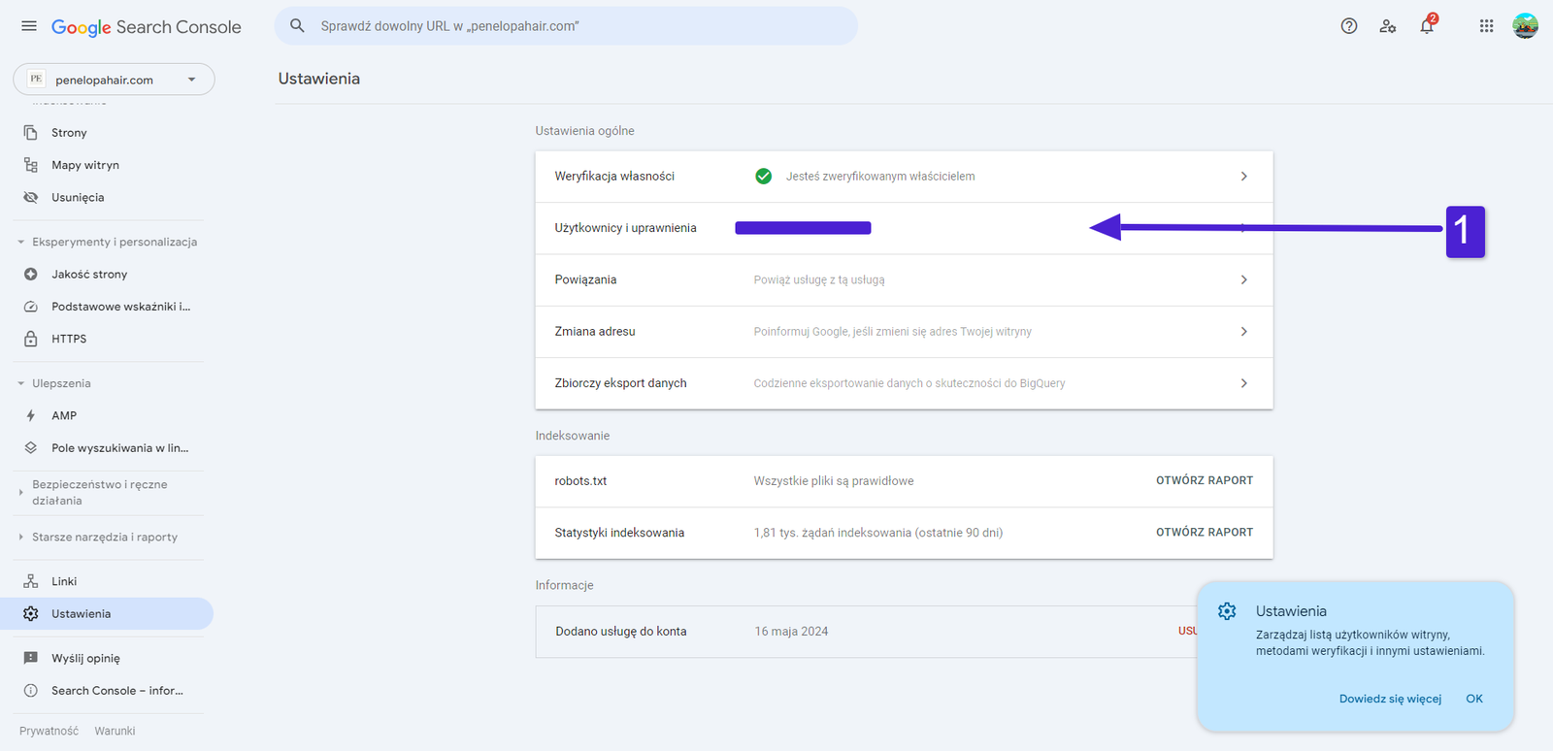1553x751 pixels.
Task: Click Dowiedz się więcej in tooltip
Action: 1390,699
